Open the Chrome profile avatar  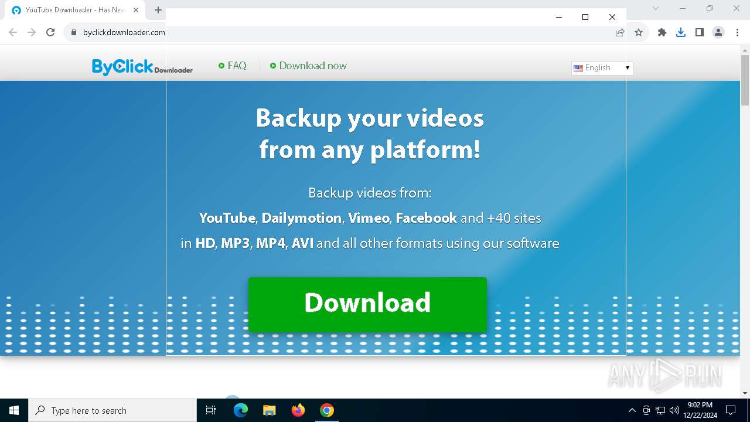pos(718,32)
